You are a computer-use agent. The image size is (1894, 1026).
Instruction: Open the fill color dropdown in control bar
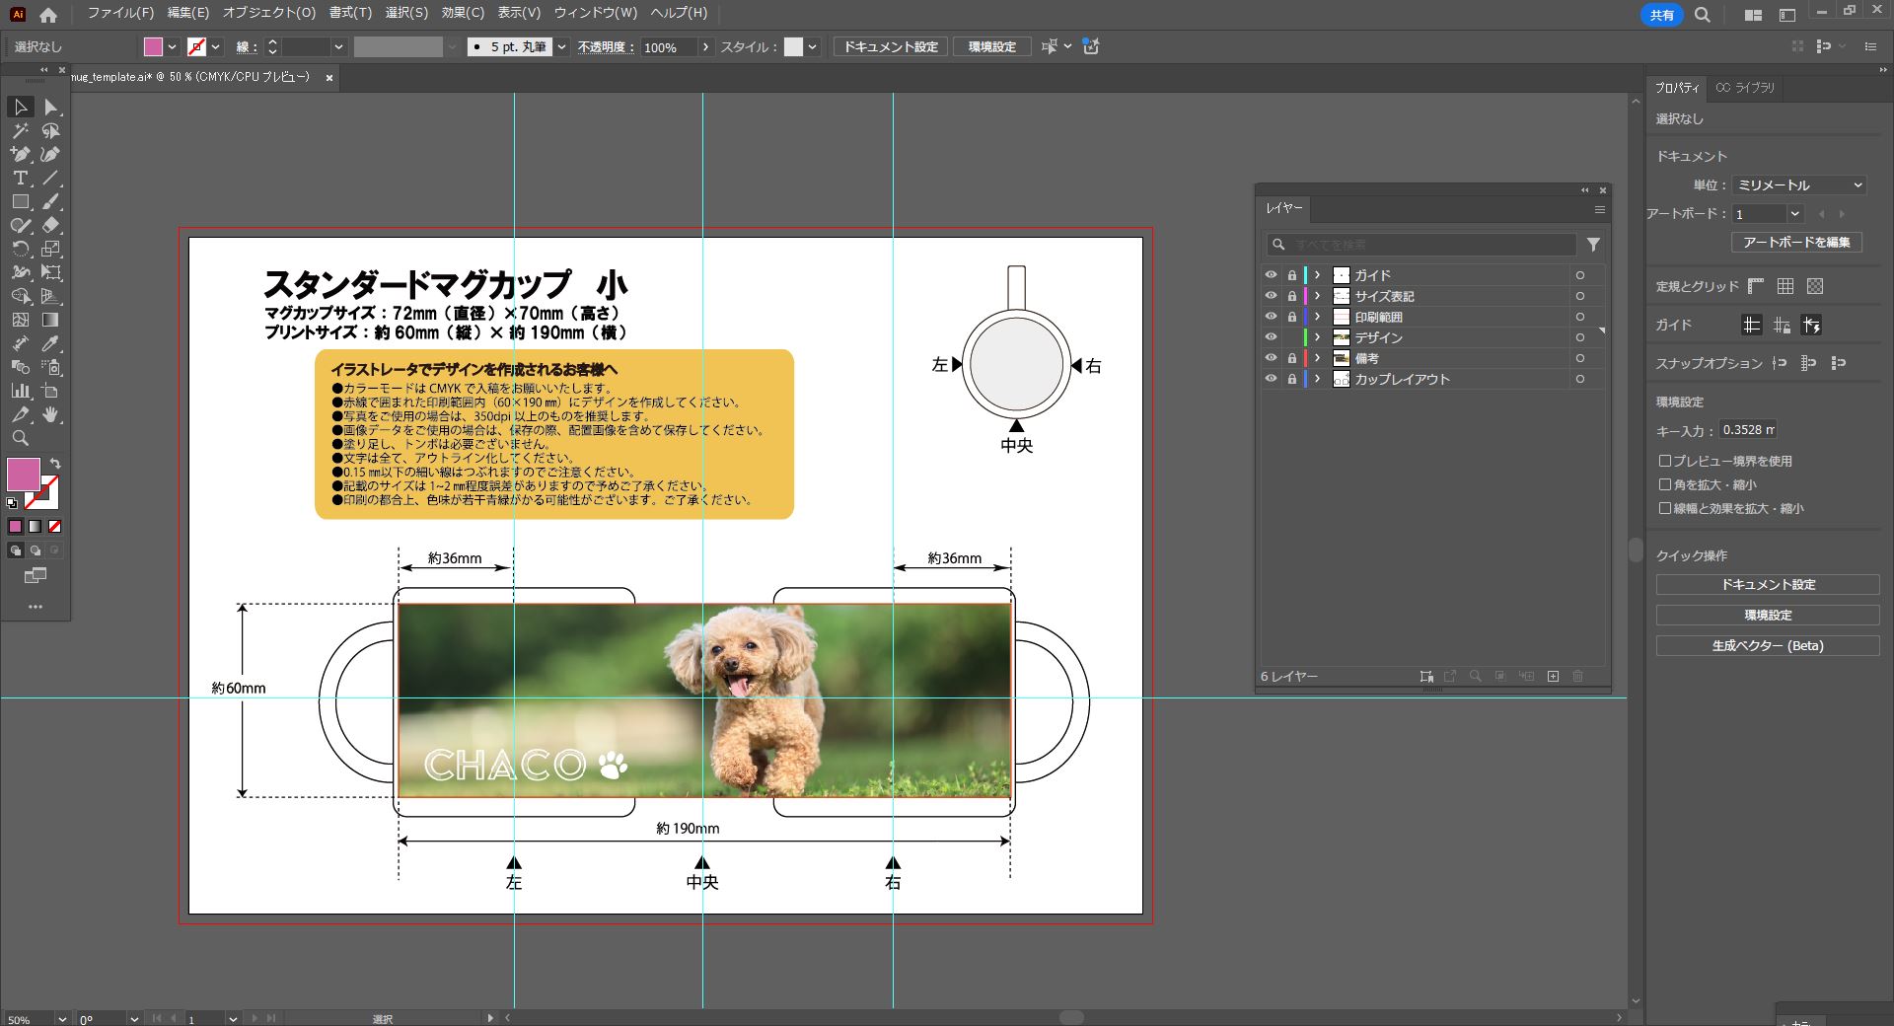pos(173,46)
